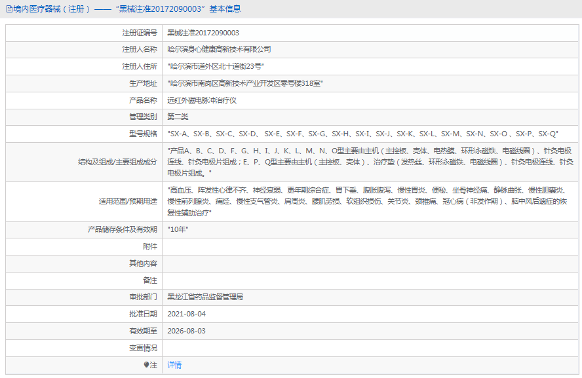582x378 pixels.
Task: Click the 产品储存条件及有效期 label
Action: click(123, 230)
